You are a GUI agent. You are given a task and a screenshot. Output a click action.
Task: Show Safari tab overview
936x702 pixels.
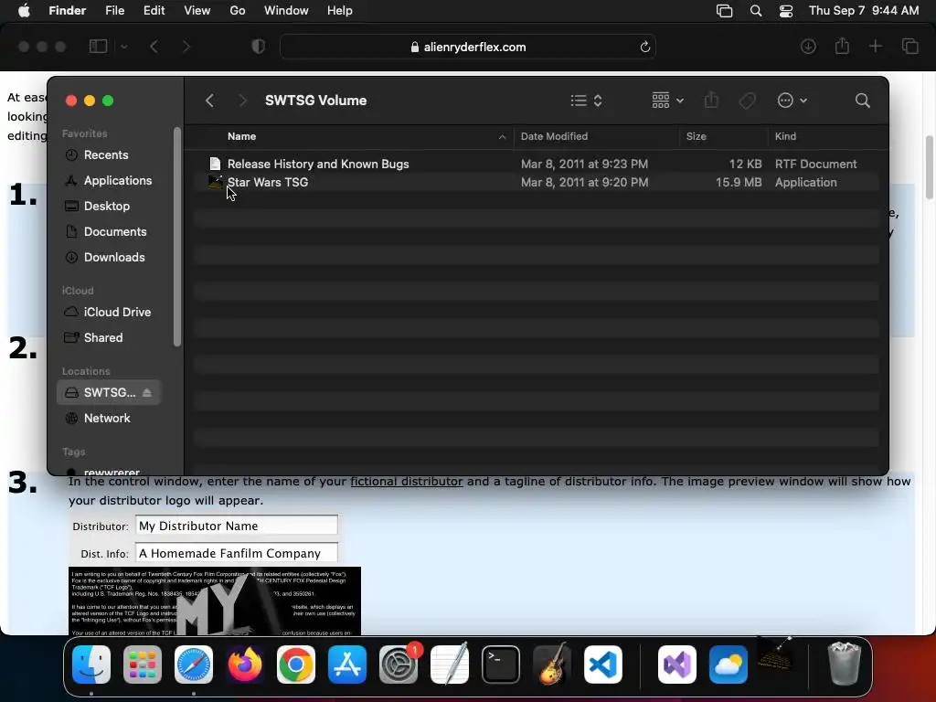pyautogui.click(x=909, y=47)
